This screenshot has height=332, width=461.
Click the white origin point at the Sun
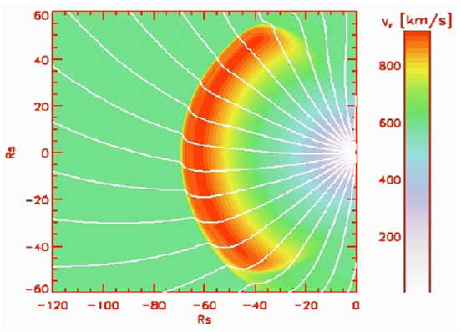[x=351, y=153]
